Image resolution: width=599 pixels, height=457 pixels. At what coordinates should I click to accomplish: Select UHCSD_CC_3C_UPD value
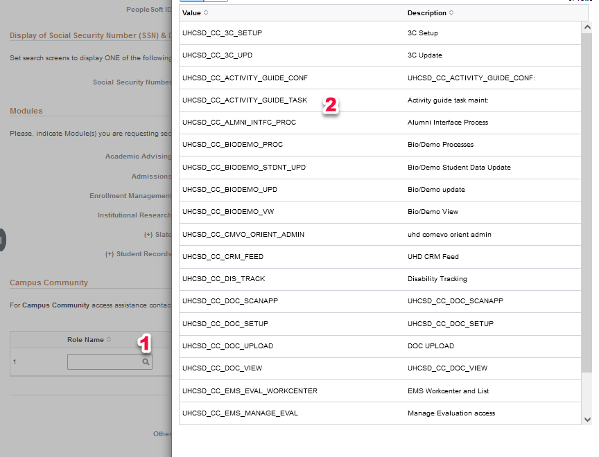[217, 55]
